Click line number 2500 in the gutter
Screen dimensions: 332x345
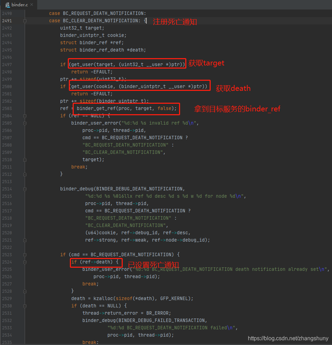click(7, 86)
